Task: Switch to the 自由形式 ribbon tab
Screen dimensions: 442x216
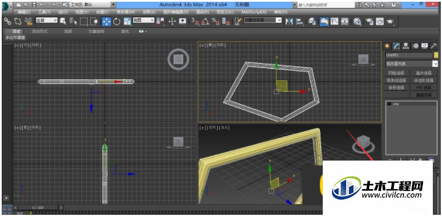Action: tap(40, 31)
